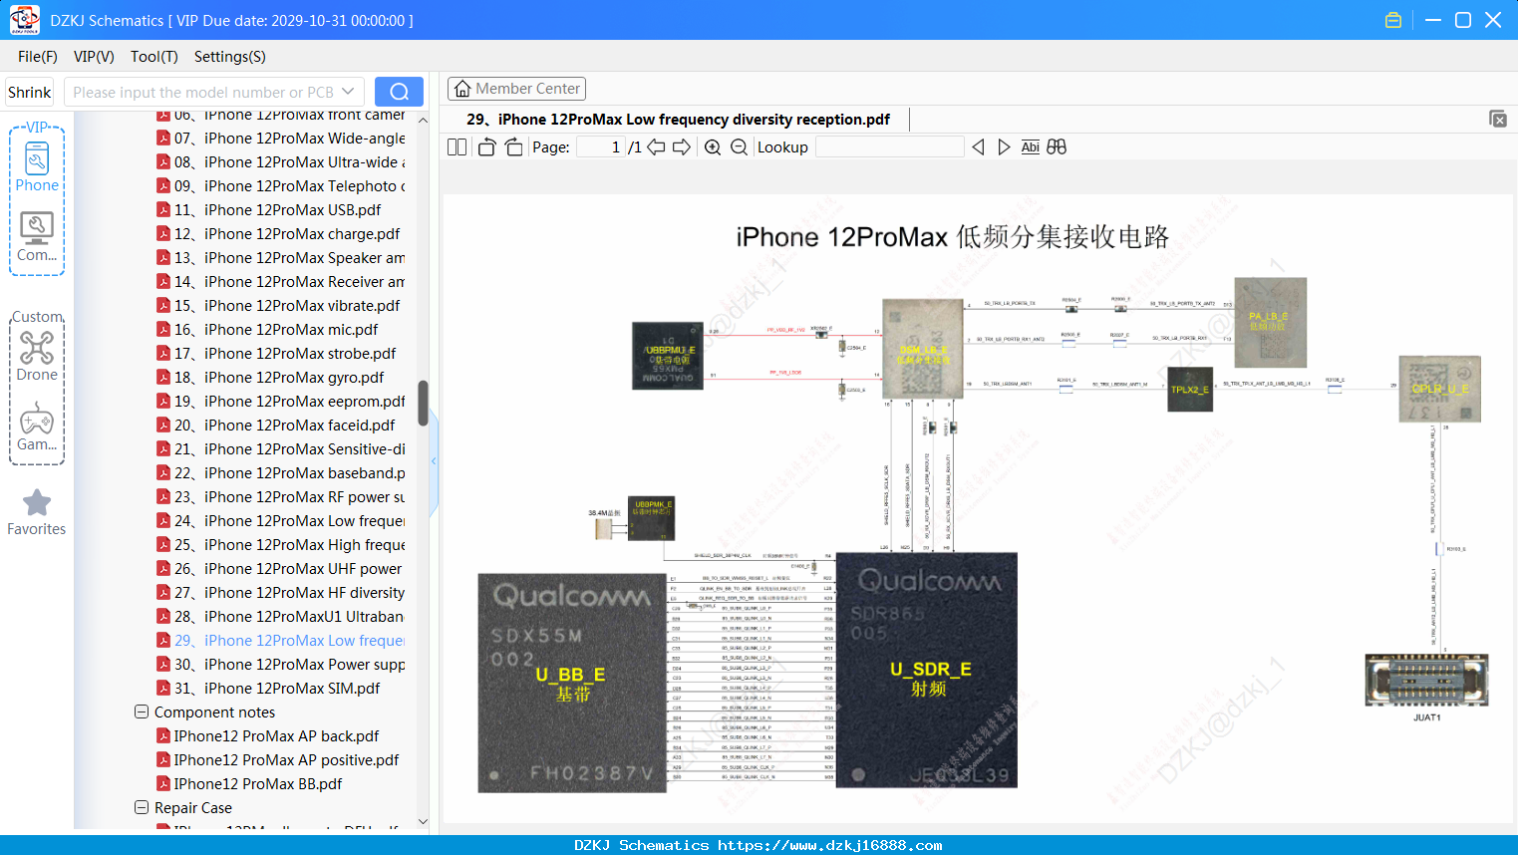Zoom in on the schematic
Screen dimensions: 1518x855
pos(713,147)
